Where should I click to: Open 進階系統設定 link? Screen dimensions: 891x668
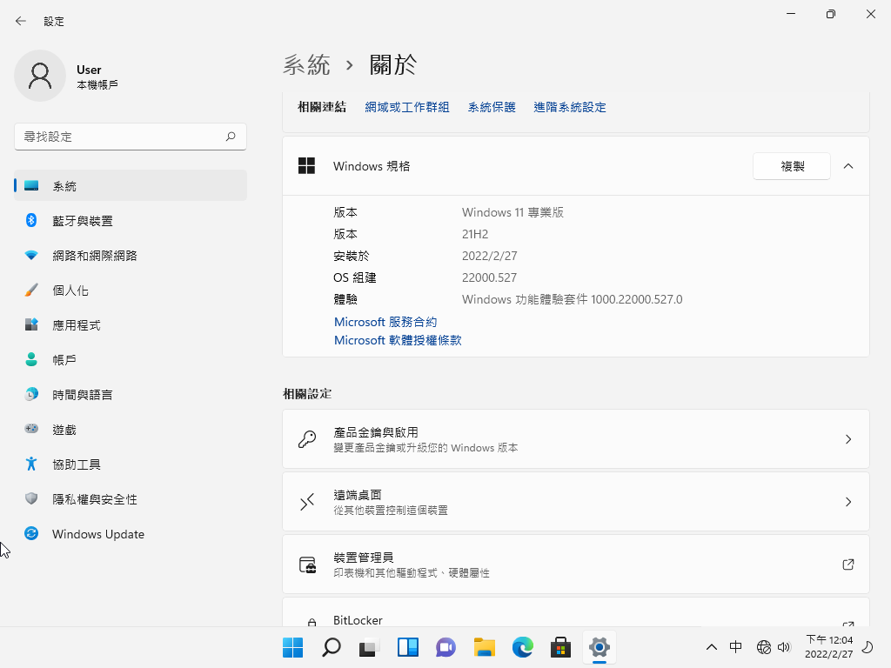[569, 107]
